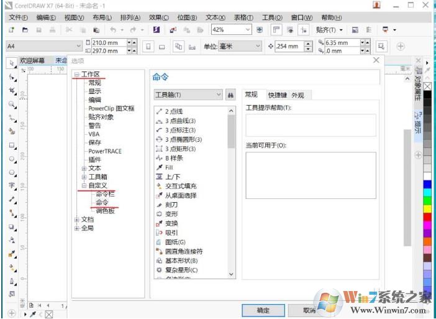Screen dimensions: 436x319
Task: Expand the 文本 node under 工作区
Action: point(84,168)
